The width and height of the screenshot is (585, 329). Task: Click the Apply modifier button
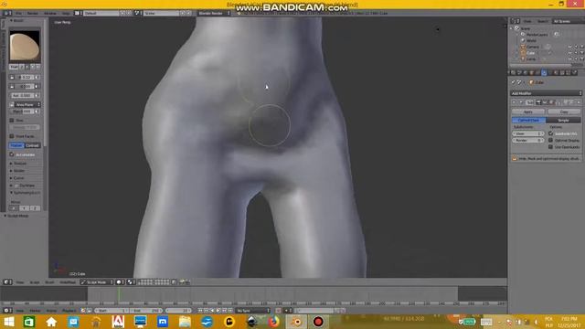(528, 111)
